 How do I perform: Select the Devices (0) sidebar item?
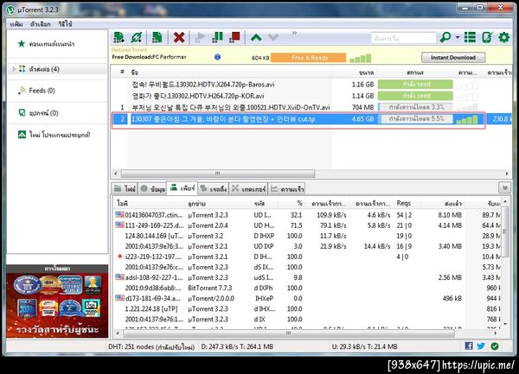click(57, 113)
